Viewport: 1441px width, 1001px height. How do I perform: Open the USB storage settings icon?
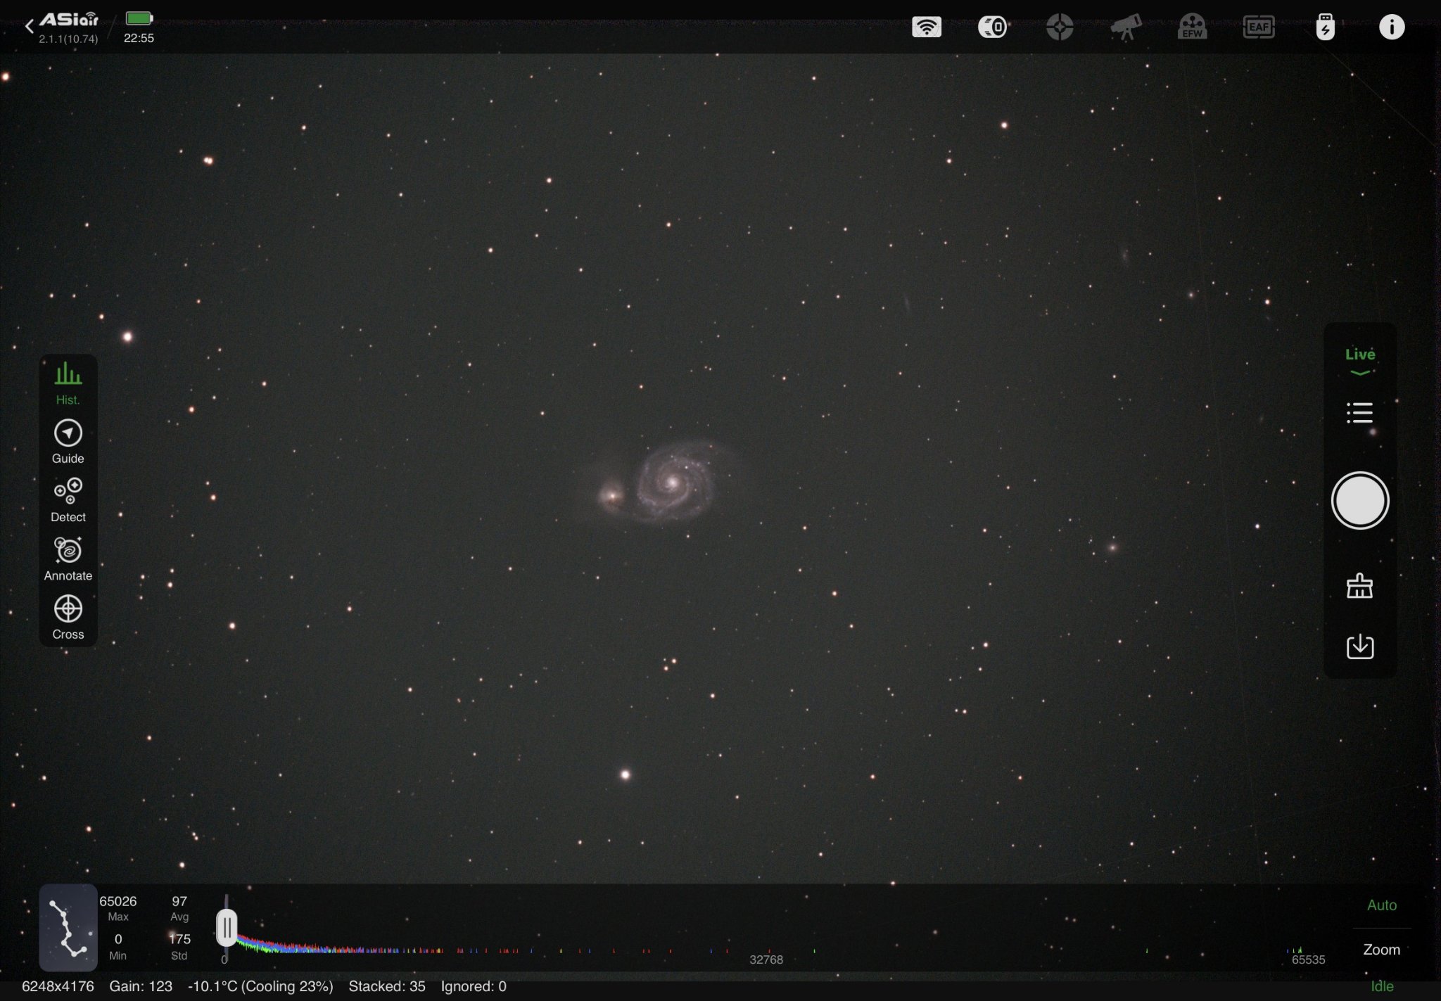(1325, 27)
